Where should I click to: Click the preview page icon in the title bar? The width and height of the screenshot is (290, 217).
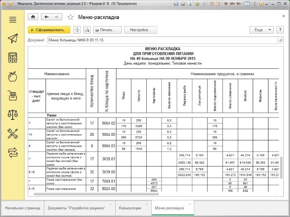189,3
